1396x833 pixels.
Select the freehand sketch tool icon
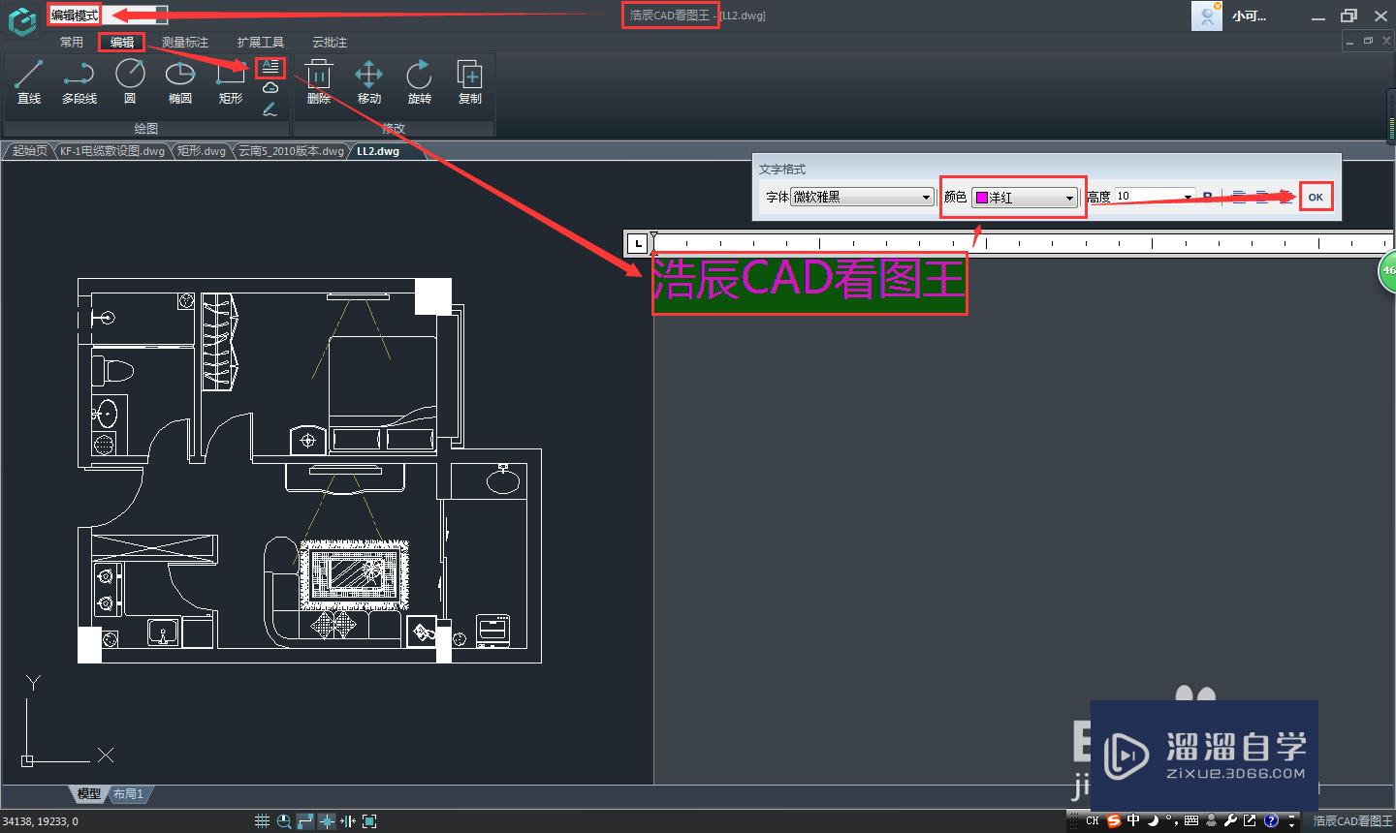[x=270, y=108]
